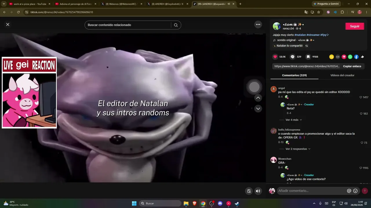Copy the video link with Copiar enlace
371x208 pixels.
pyautogui.click(x=352, y=66)
